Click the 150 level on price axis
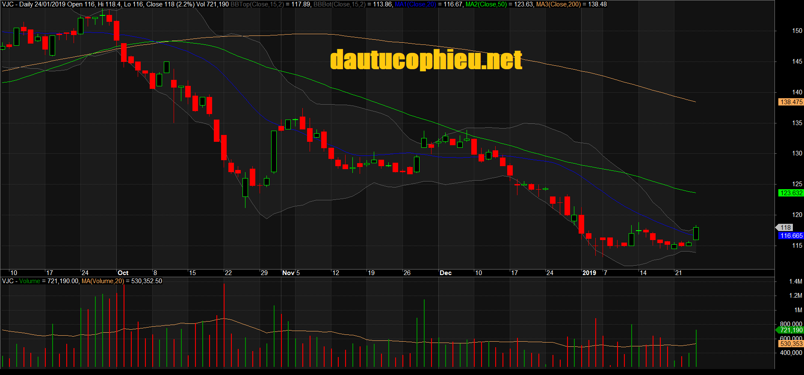804x375 pixels. coord(797,31)
